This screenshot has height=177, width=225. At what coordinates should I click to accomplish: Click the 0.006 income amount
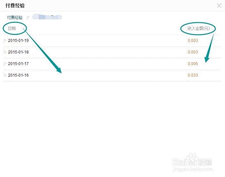point(193,64)
